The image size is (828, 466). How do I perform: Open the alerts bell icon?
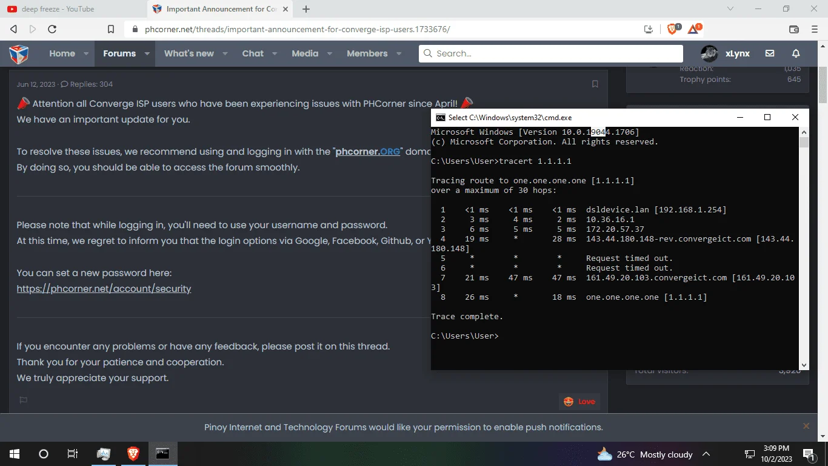[x=796, y=53]
